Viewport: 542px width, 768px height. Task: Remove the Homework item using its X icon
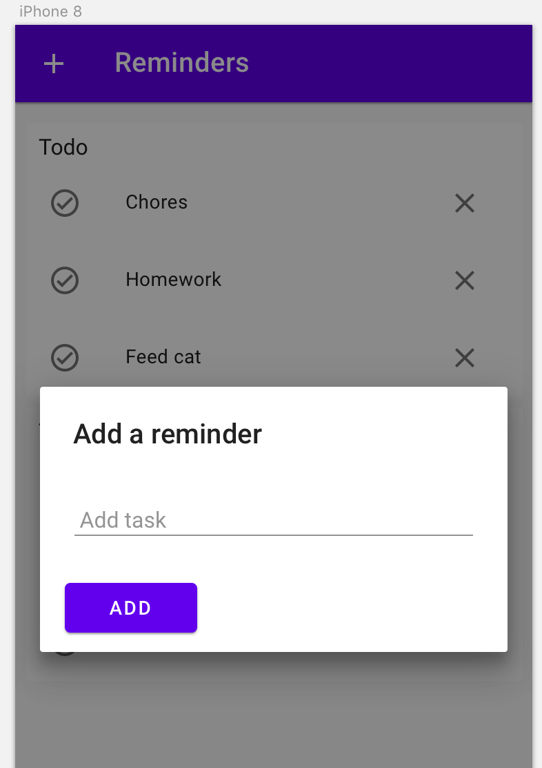465,280
